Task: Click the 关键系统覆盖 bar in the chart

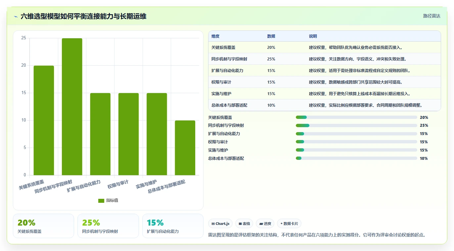Action: [x=44, y=120]
